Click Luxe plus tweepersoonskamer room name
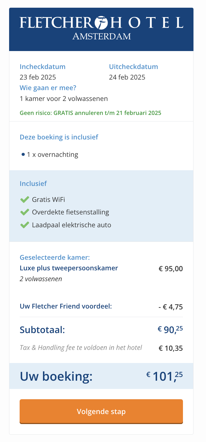This screenshot has height=442, width=206. 69,268
